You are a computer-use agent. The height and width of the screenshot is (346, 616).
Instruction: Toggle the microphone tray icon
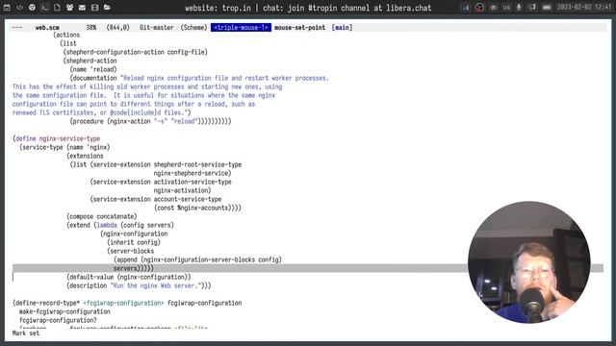[x=520, y=8]
